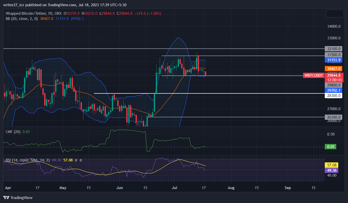
Task: Click the 0.50 CMF scale value
Action: click(331, 134)
